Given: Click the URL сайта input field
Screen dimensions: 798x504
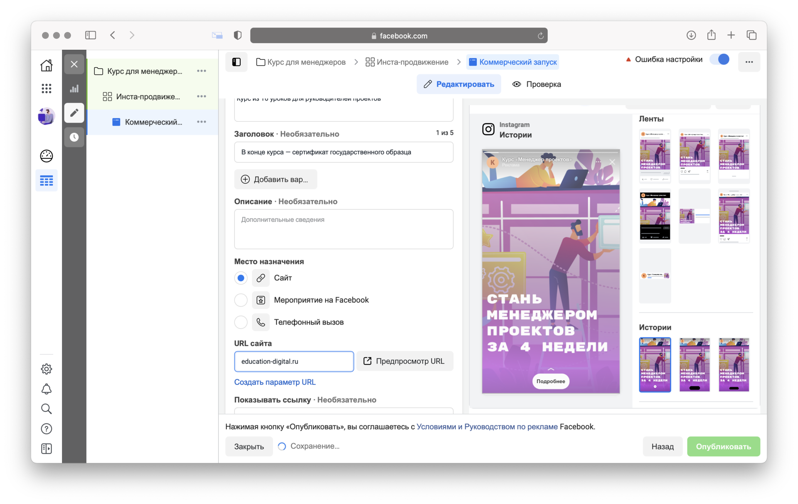Looking at the screenshot, I should [294, 361].
